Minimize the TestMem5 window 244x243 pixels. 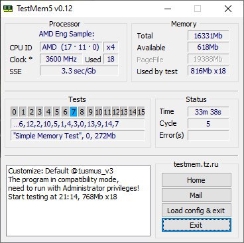(x=168, y=9)
